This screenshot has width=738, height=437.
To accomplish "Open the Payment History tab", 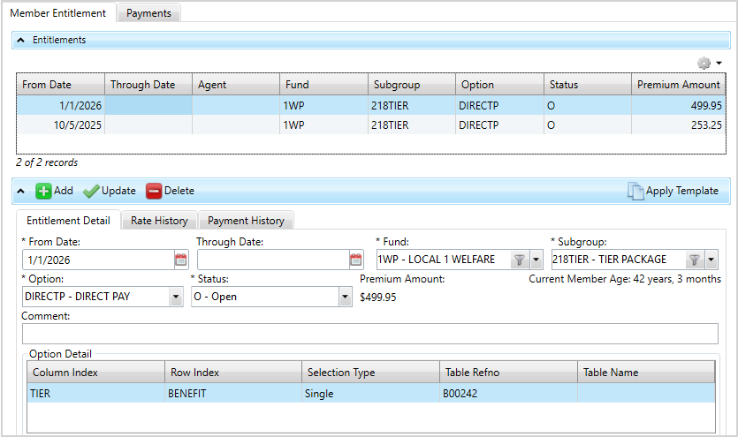I will pyautogui.click(x=246, y=221).
